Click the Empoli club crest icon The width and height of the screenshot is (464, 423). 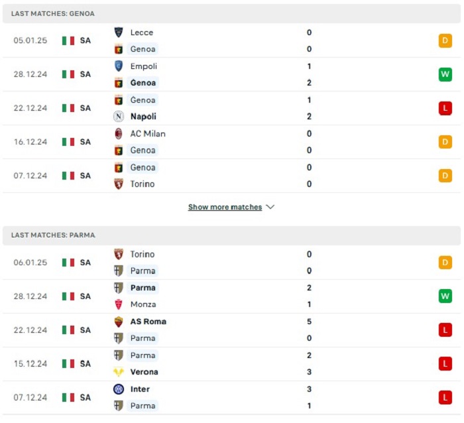[x=119, y=66]
